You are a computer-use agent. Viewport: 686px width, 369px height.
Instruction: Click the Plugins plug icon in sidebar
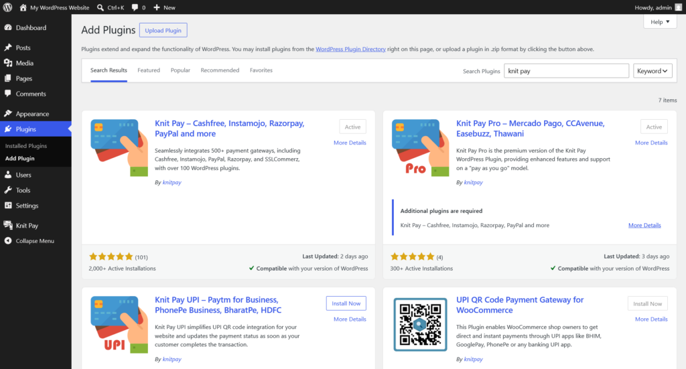[8, 129]
